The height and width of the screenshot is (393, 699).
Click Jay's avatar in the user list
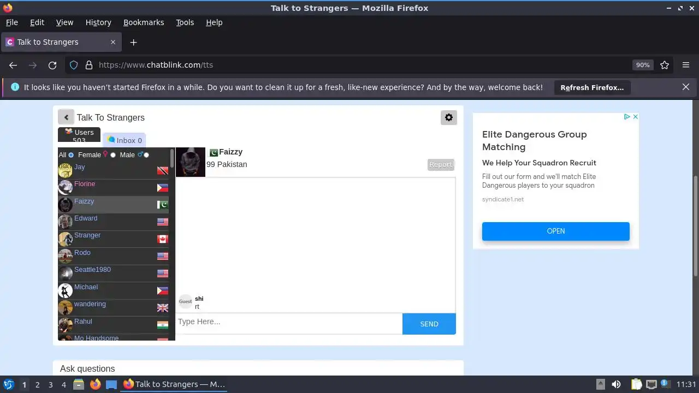tap(66, 170)
